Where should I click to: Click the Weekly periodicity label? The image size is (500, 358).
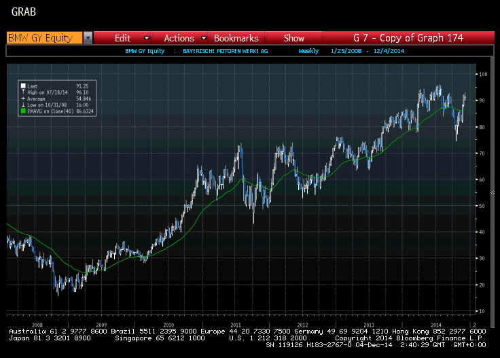(309, 51)
